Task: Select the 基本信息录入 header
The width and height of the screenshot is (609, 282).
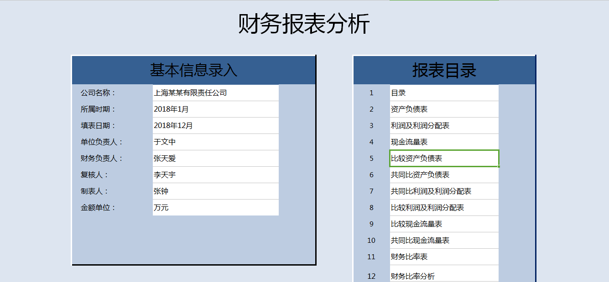Action: point(194,70)
